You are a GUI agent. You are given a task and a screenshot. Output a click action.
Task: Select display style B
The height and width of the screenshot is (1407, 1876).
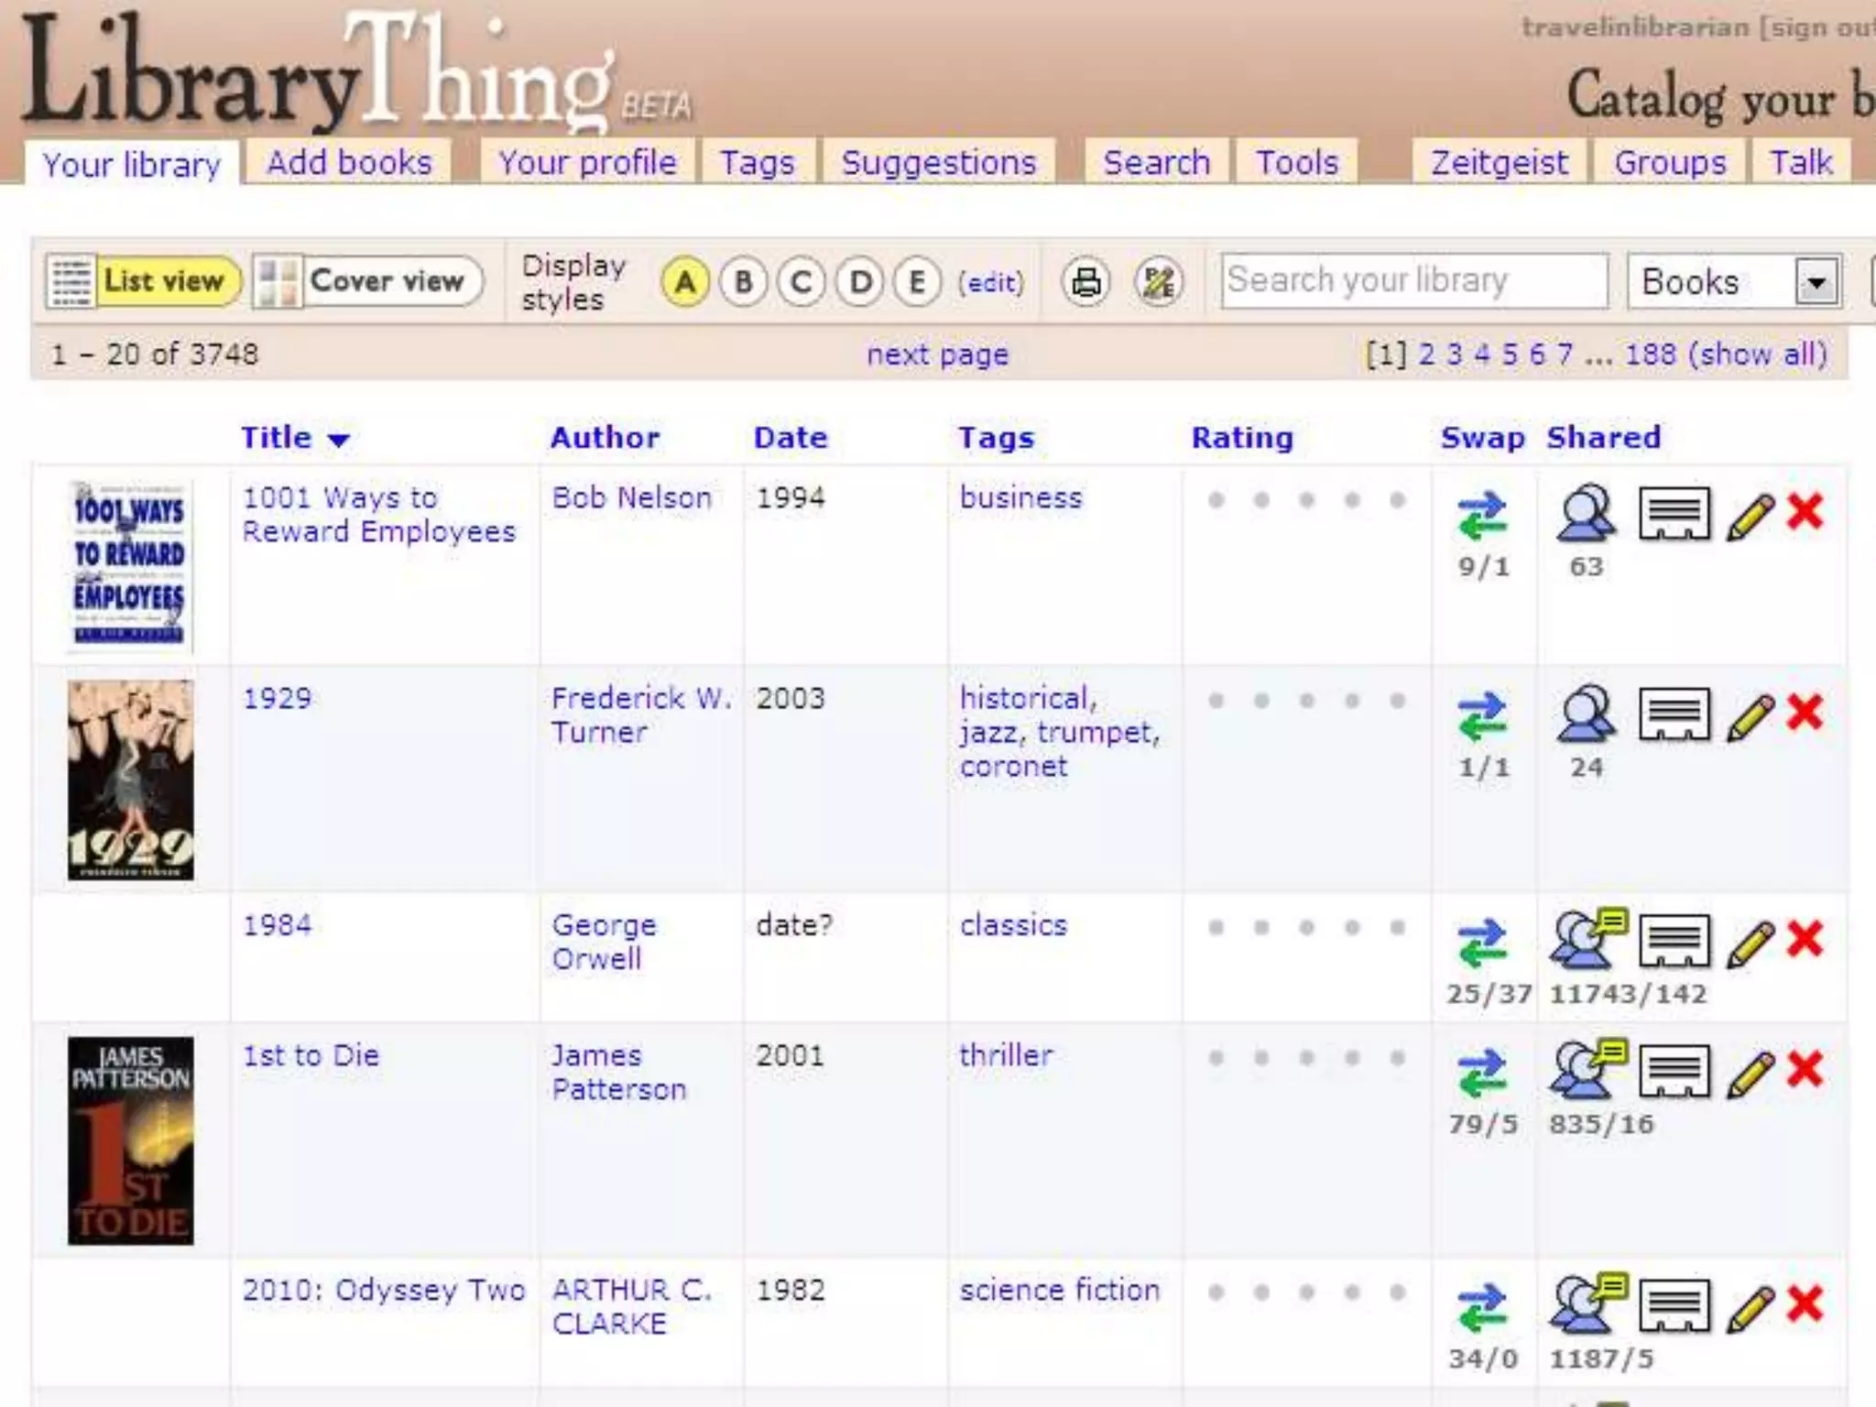[743, 282]
